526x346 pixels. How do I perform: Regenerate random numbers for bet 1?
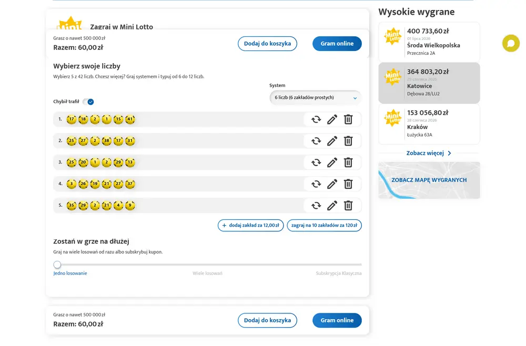316,119
